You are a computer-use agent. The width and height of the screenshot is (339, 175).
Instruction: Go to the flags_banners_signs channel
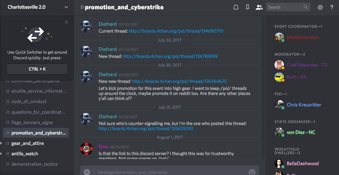pos(32,122)
